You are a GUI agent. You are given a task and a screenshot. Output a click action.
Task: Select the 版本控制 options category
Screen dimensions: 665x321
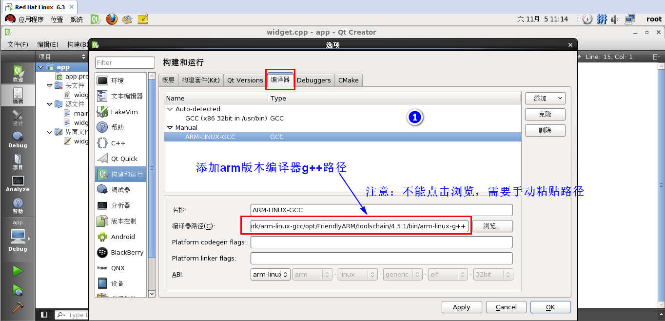pyautogui.click(x=120, y=221)
